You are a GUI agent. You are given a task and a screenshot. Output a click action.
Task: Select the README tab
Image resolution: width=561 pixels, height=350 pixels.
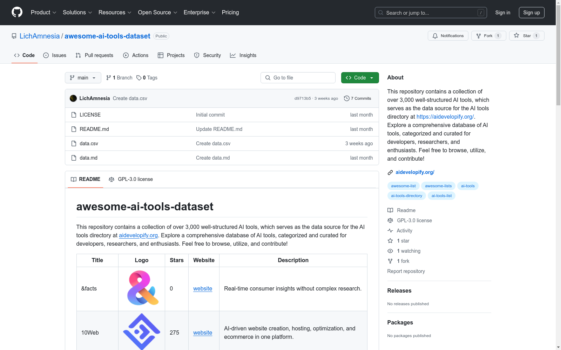(x=86, y=179)
